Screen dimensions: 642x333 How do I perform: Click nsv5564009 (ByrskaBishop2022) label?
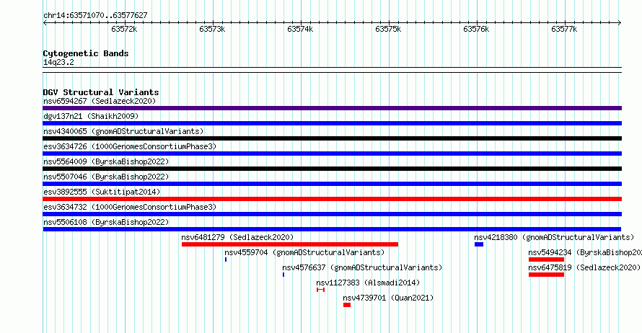[106, 161]
